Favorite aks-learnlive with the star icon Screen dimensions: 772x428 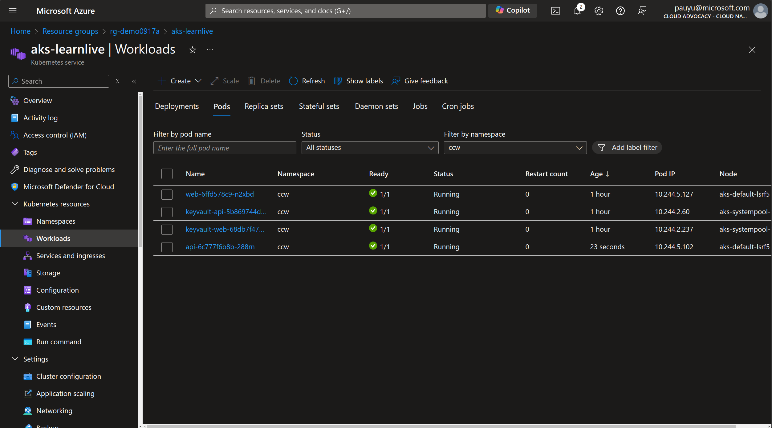click(x=193, y=50)
